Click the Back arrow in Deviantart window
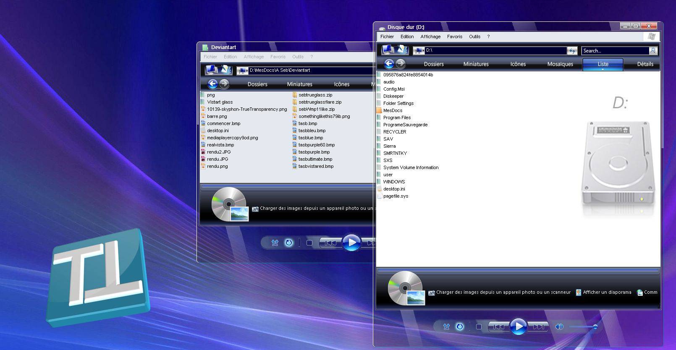Viewport: 676px width, 350px height. tap(212, 84)
